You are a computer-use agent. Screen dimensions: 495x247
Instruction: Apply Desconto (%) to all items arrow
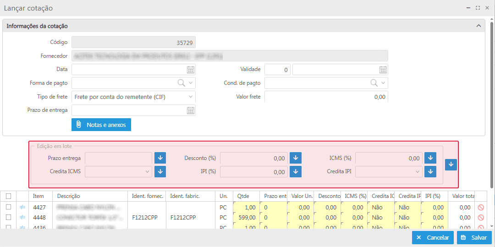click(296, 158)
